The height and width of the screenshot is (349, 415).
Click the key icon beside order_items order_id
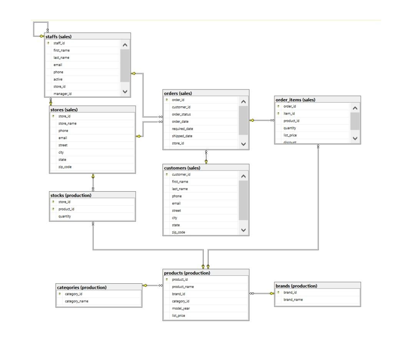279,106
